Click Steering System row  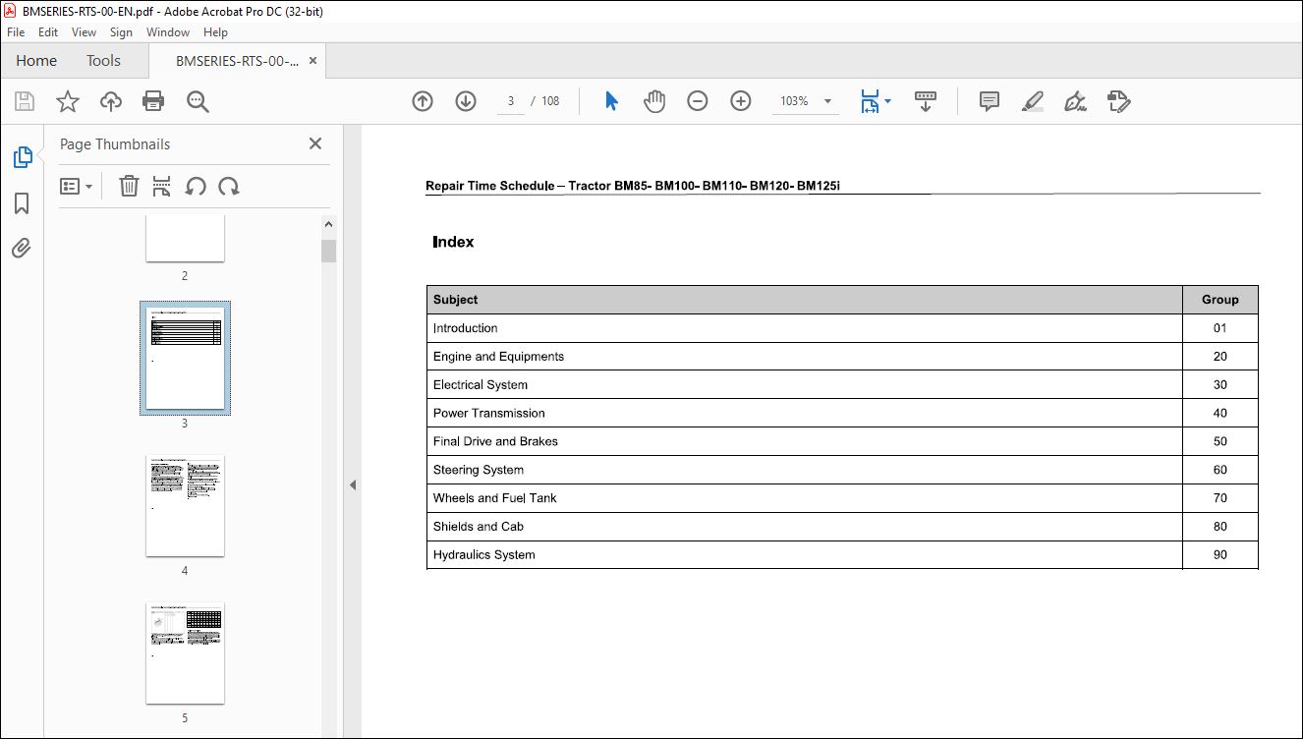(842, 470)
